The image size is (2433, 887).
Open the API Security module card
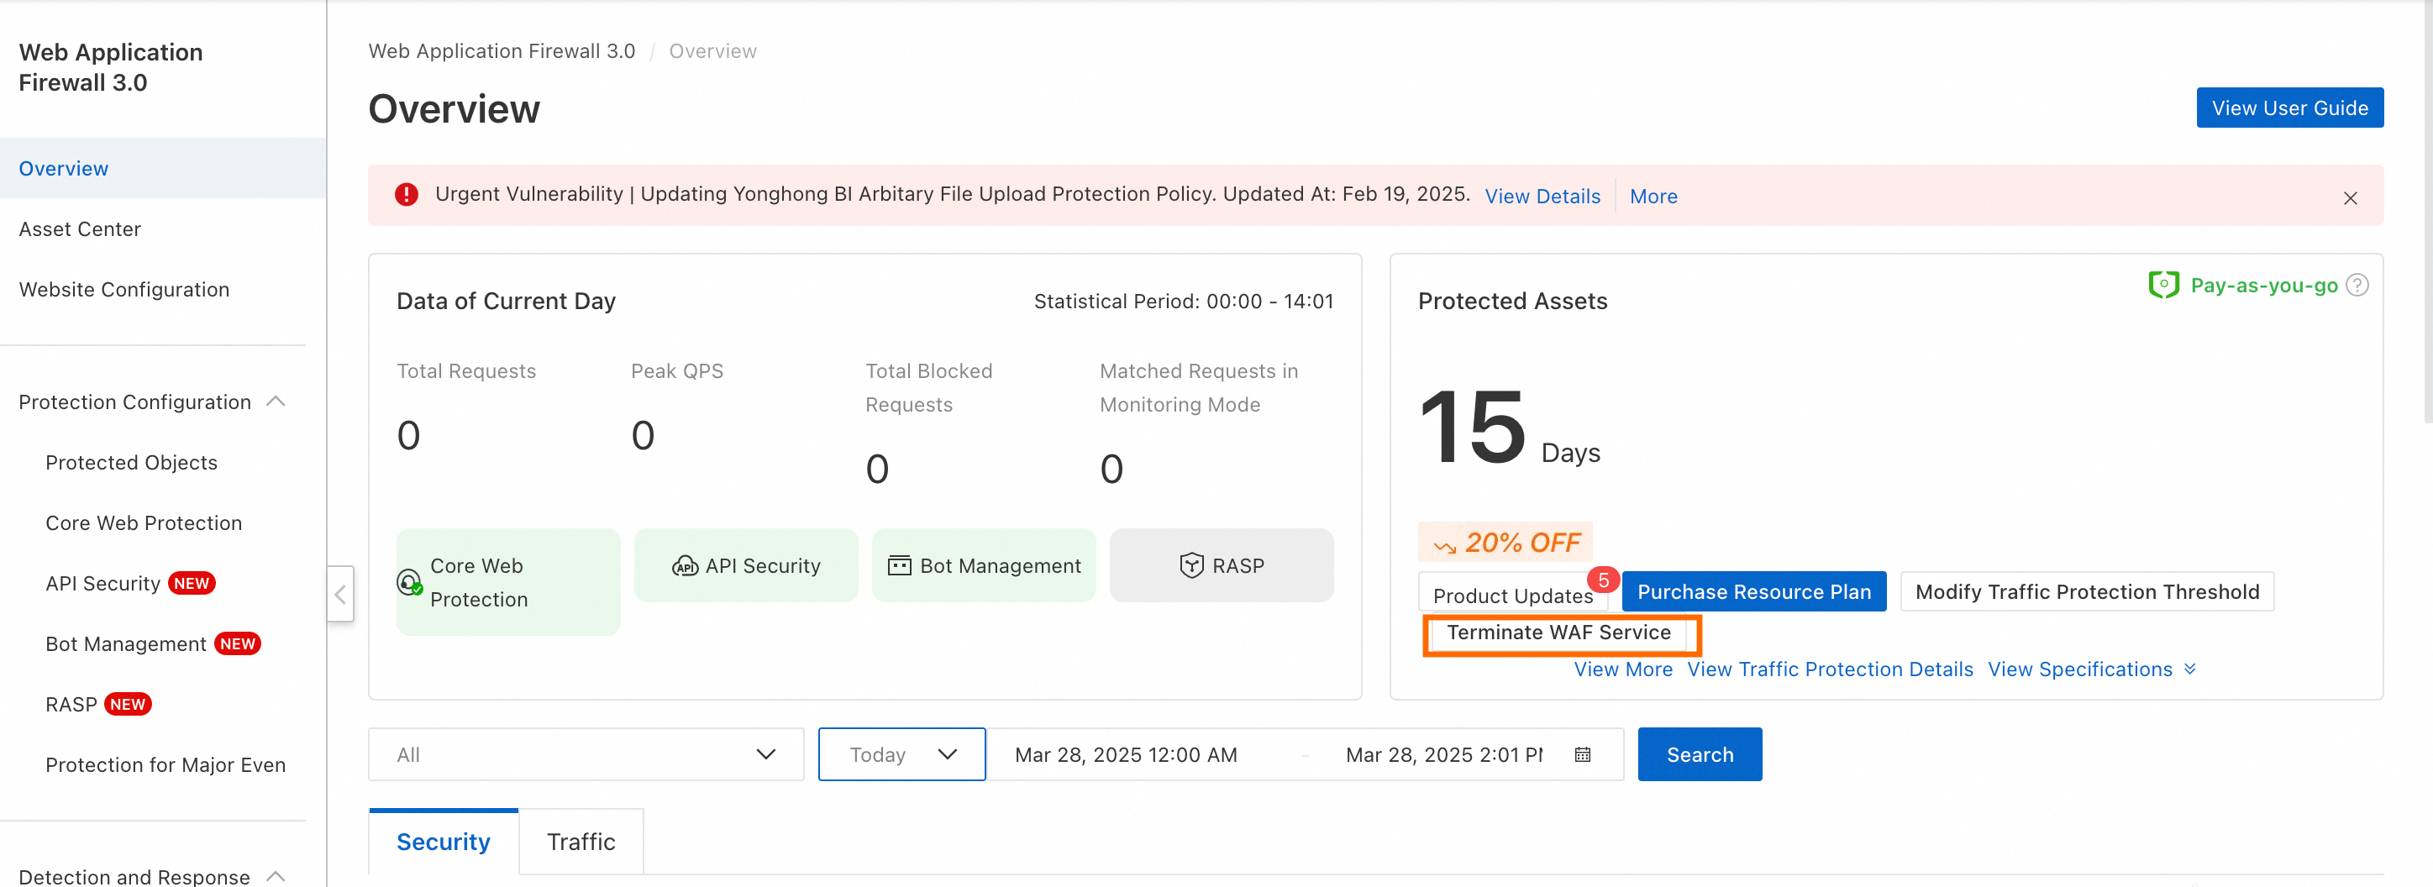(x=745, y=565)
